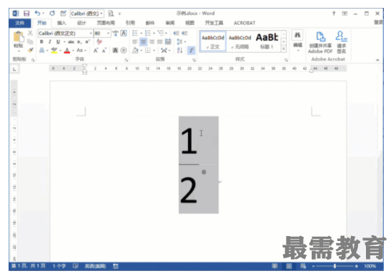The width and height of the screenshot is (391, 276).
Task: Click the zoom slider handle
Action: click(335, 266)
